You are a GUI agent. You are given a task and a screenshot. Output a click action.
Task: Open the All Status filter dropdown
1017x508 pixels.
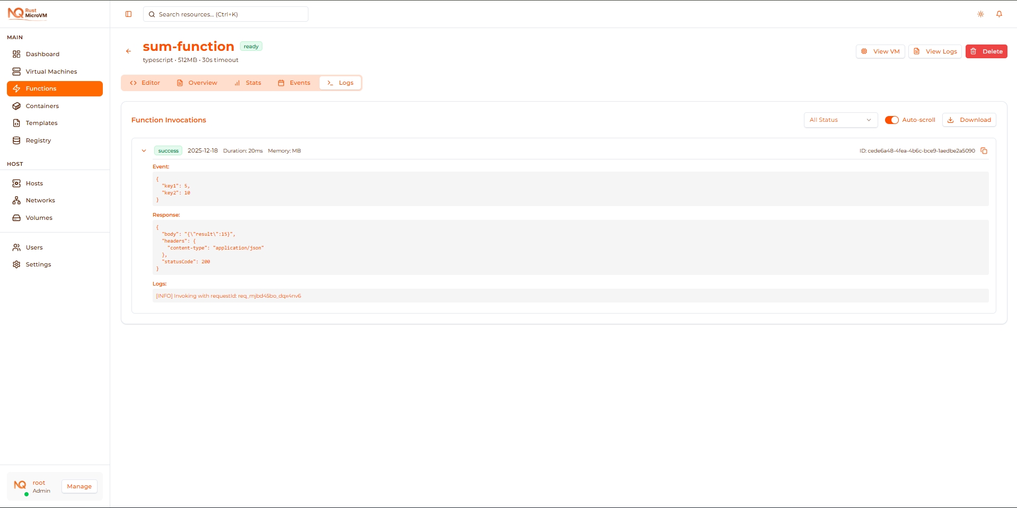(840, 120)
